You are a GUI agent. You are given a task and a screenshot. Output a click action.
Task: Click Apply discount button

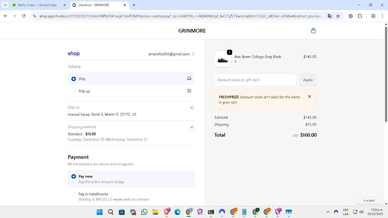308,80
